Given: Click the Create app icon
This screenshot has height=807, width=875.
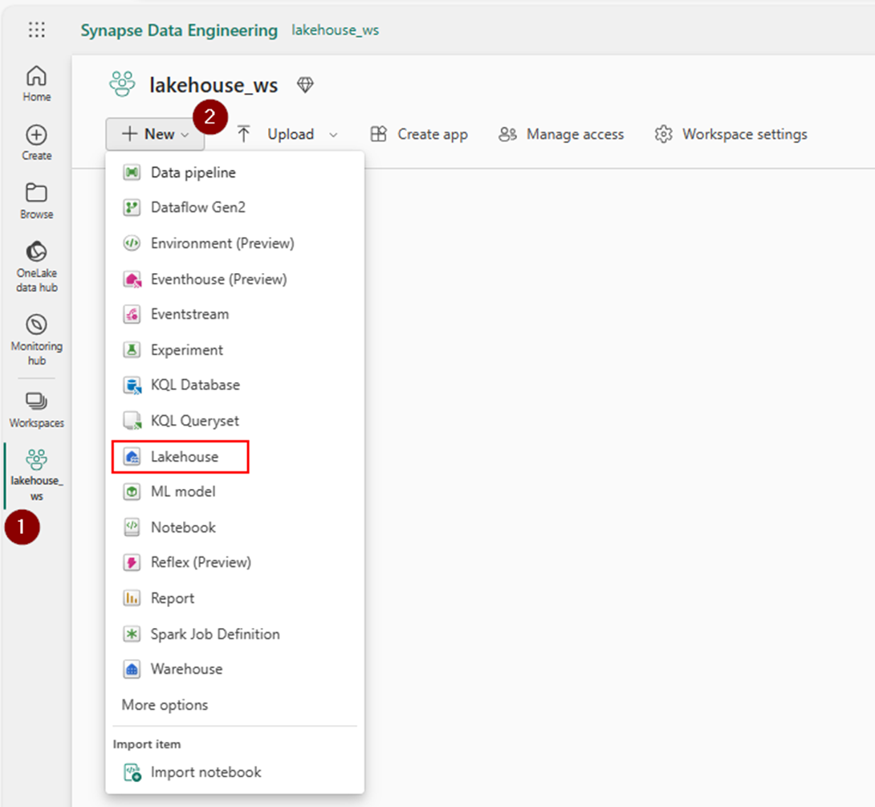Looking at the screenshot, I should (x=378, y=134).
